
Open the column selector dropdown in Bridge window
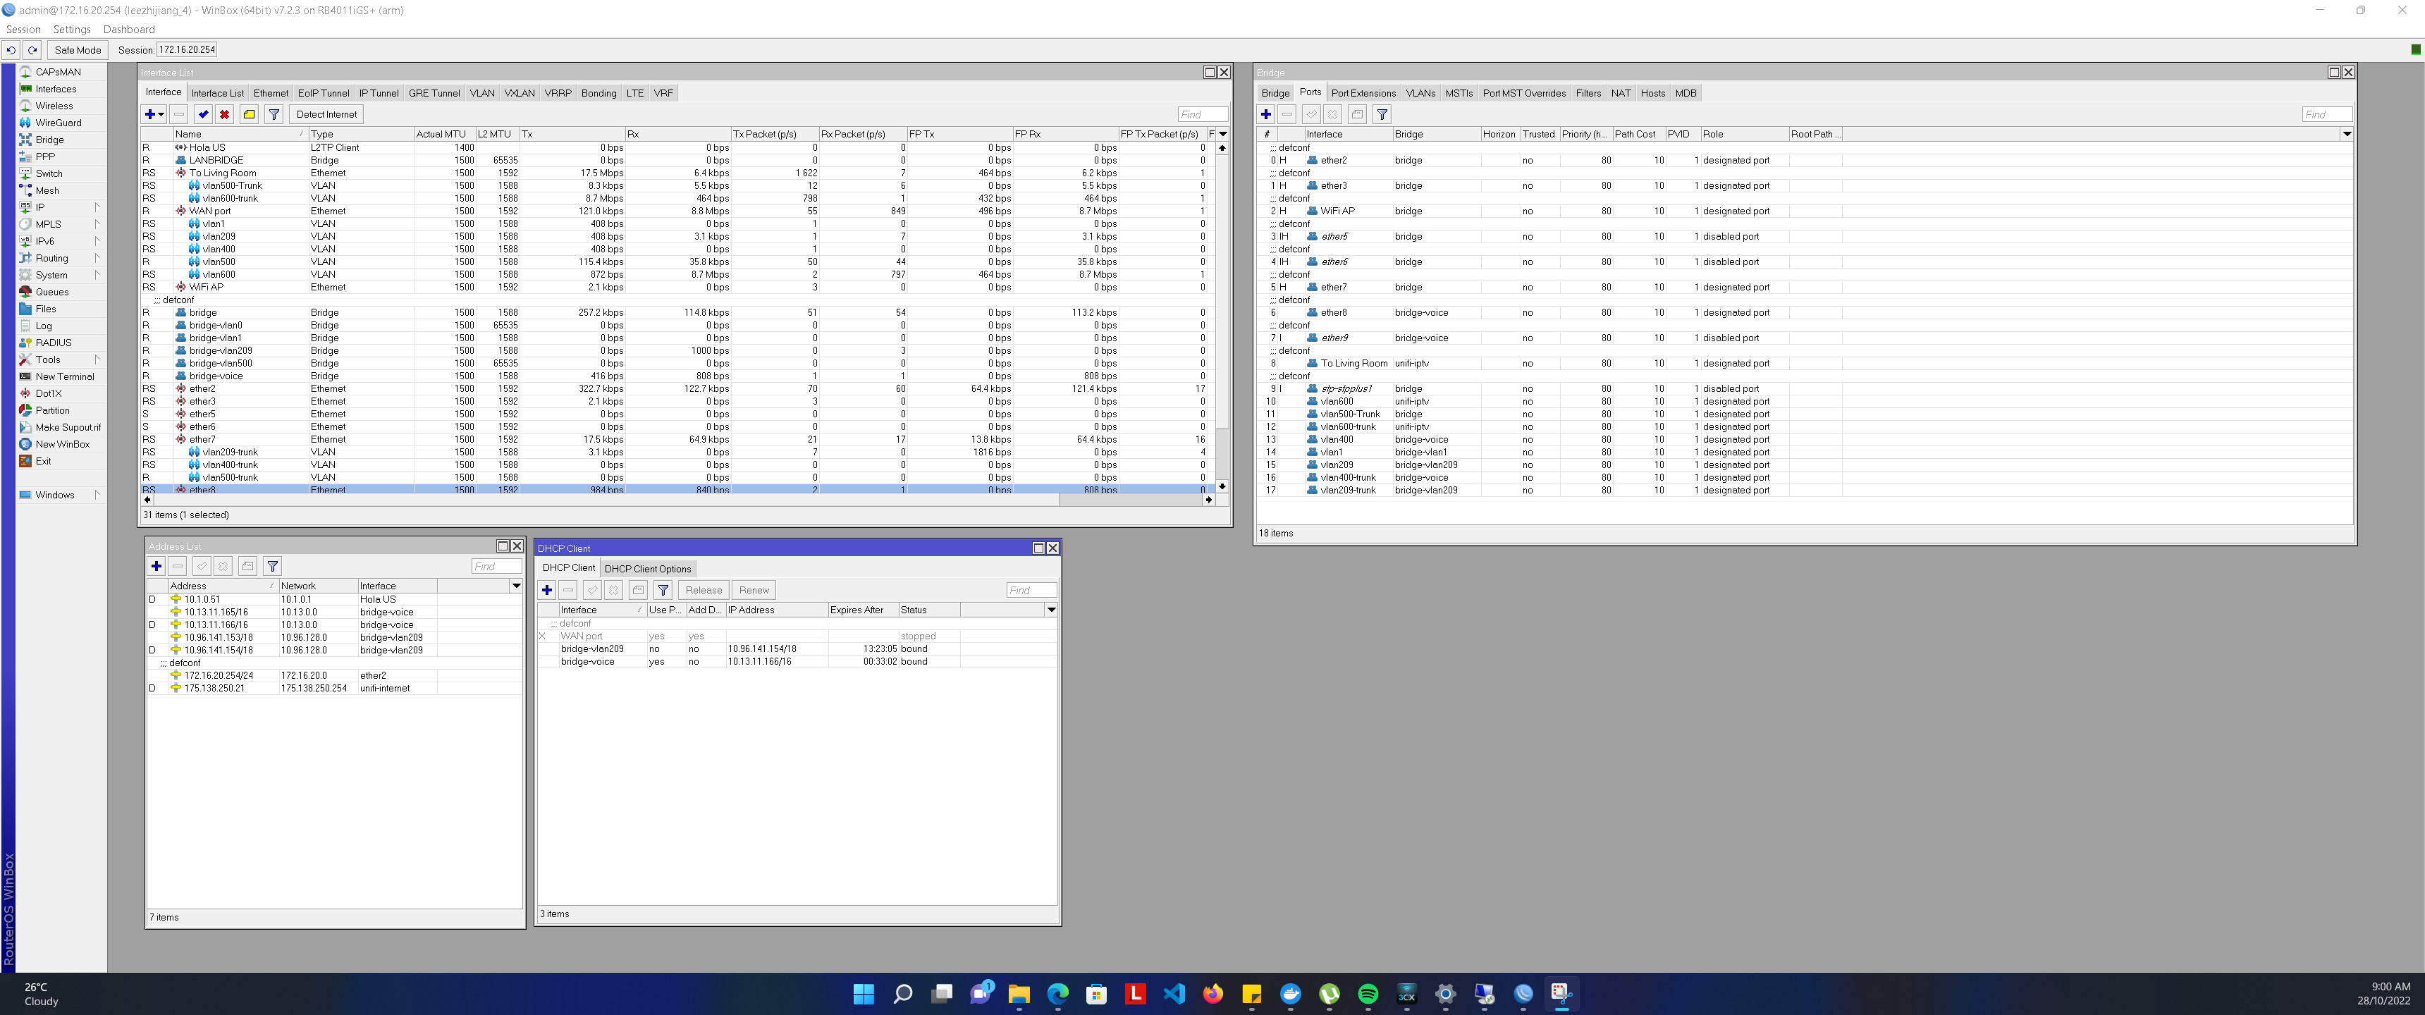click(x=2347, y=134)
